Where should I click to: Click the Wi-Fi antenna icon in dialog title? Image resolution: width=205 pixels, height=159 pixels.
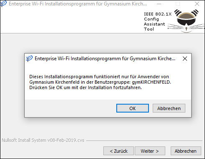[x=29, y=59]
